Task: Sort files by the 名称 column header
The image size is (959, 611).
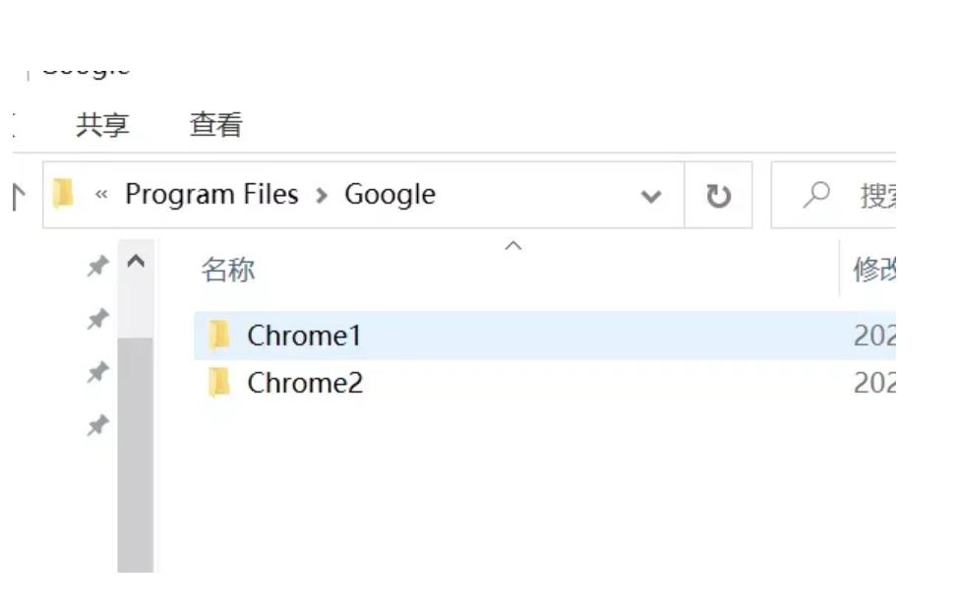Action: coord(228,270)
